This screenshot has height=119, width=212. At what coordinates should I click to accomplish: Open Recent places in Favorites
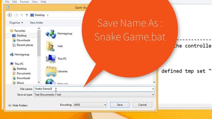(x=25, y=45)
